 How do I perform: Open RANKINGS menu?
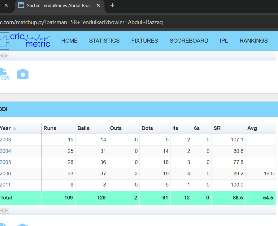254,41
